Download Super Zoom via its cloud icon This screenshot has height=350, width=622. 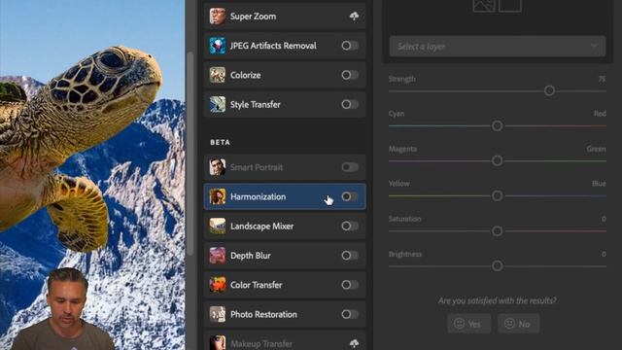click(x=354, y=17)
